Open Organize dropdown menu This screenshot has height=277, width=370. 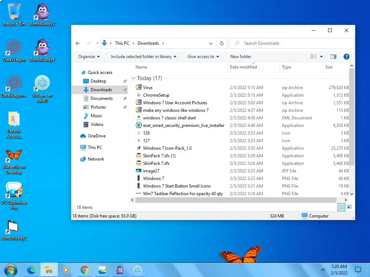tap(89, 57)
